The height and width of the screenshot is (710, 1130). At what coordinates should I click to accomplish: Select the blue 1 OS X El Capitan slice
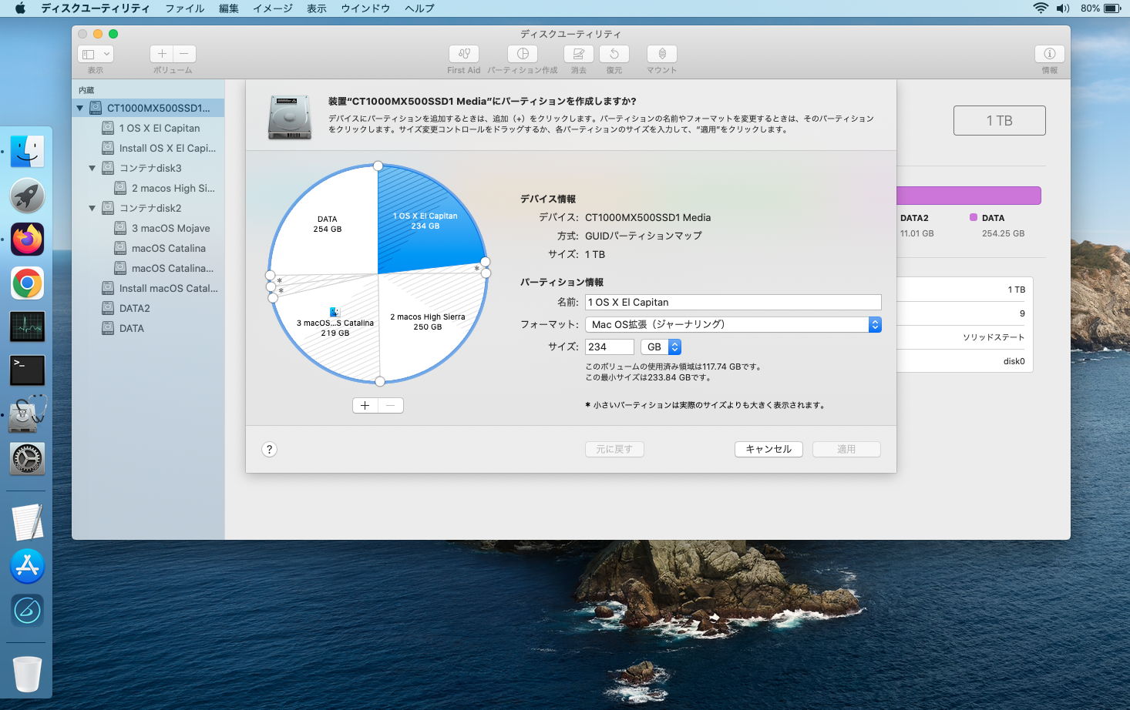pyautogui.click(x=425, y=221)
